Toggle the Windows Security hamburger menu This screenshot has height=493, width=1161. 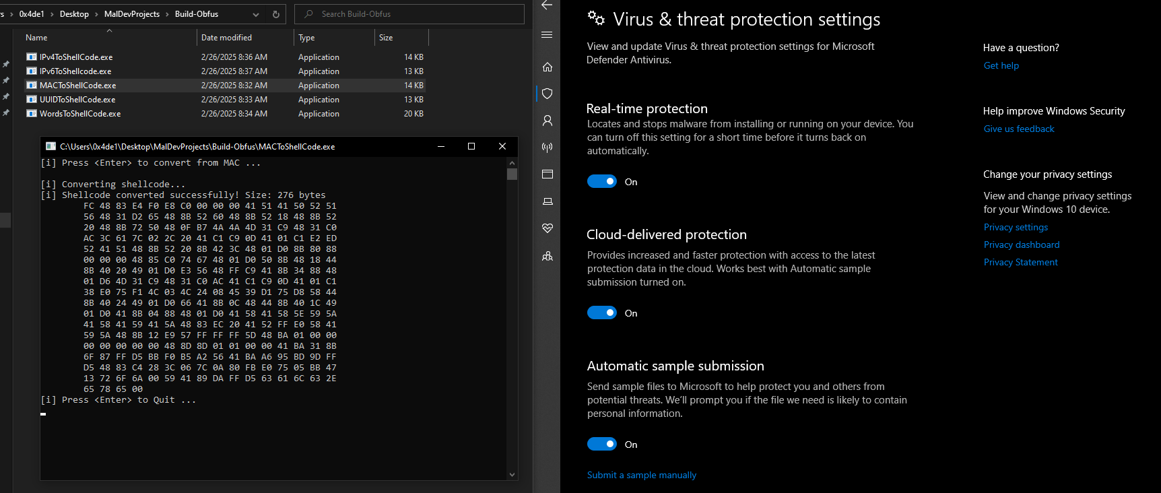[547, 34]
